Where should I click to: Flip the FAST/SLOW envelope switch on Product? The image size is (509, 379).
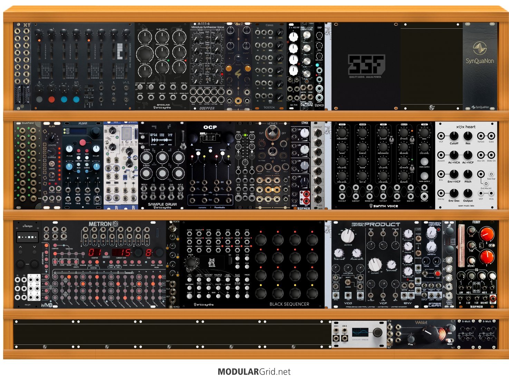(411, 285)
